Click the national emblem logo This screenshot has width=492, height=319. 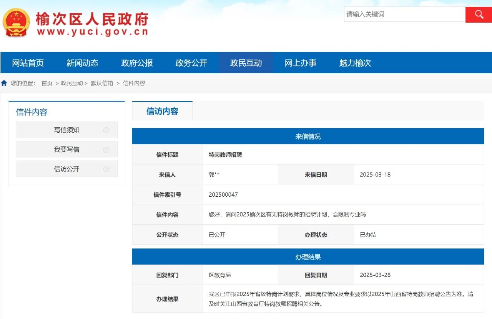16,23
